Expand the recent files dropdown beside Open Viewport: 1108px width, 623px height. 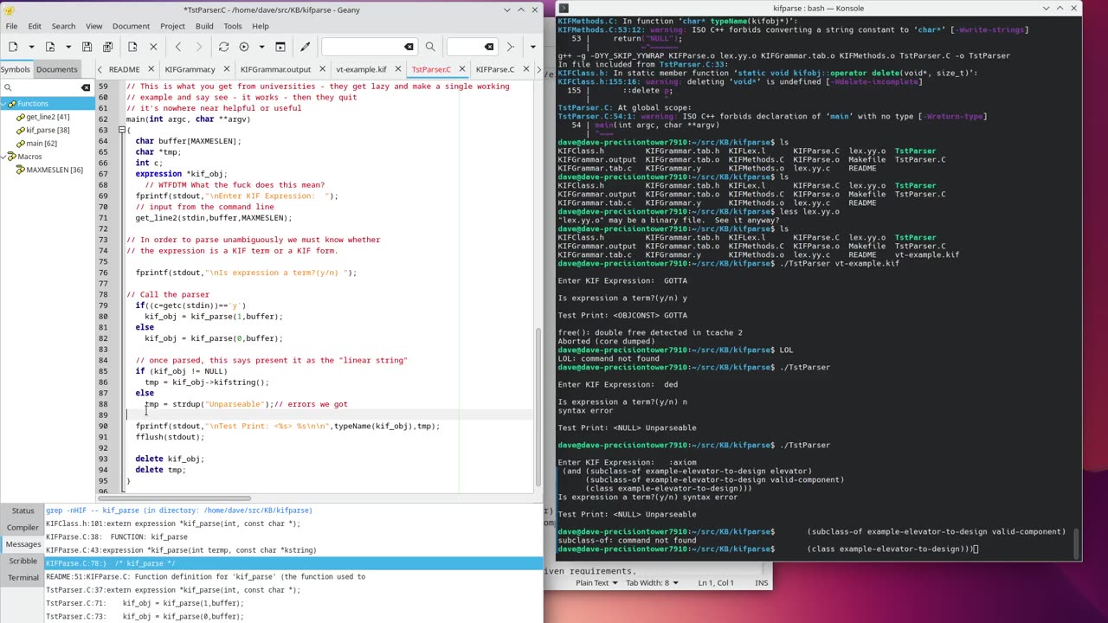click(x=68, y=47)
